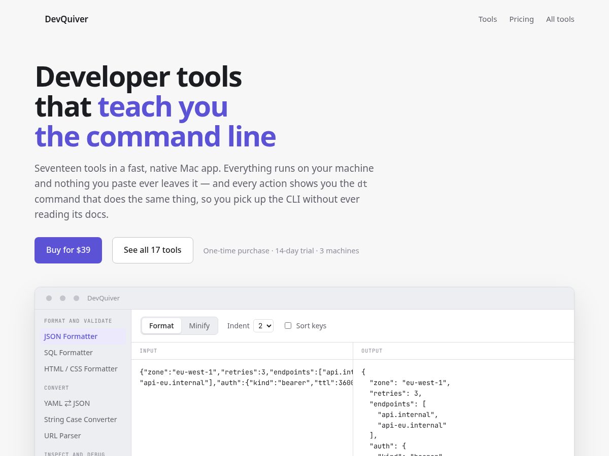Click the CONVERT section label
The width and height of the screenshot is (609, 456).
pyautogui.click(x=56, y=388)
